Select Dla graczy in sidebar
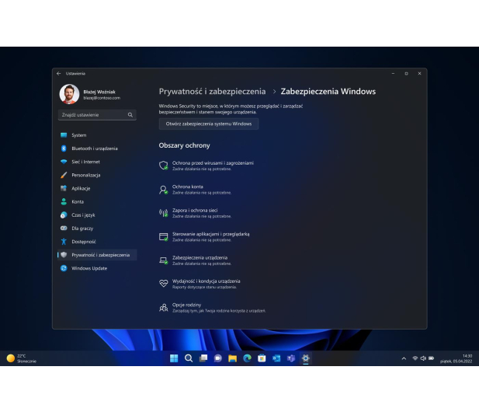This screenshot has height=412, width=479. pos(97,229)
